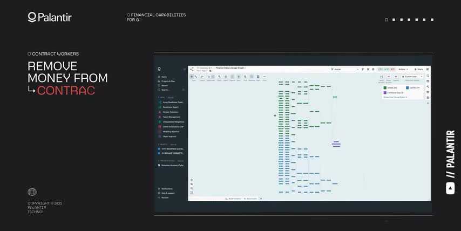Screen dimensions: 461x231
Task: Click the zoom in magnifier on the canvas
Action: 192,184
